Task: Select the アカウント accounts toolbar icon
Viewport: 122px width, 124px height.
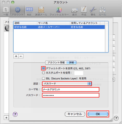Action: [x=18, y=11]
